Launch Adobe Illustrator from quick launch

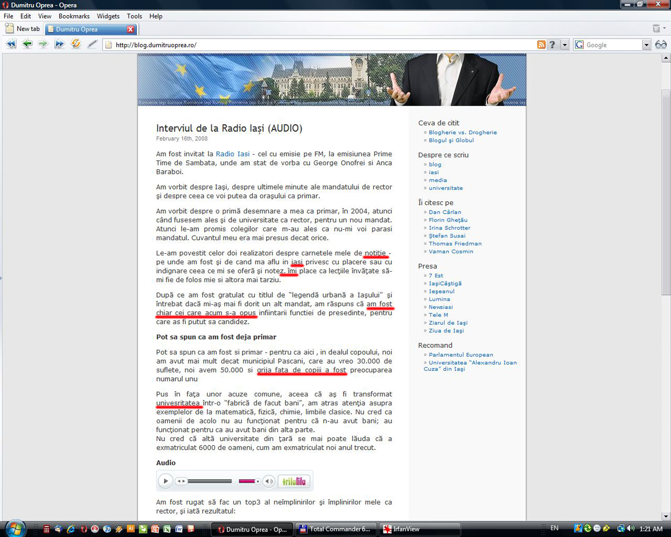pos(131,529)
